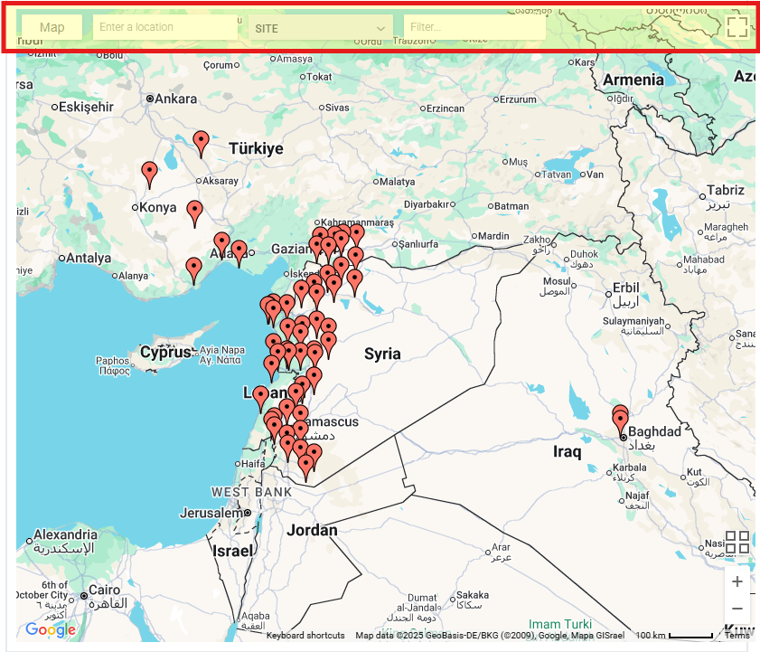Click into the Filter text box
The image size is (760, 652).
click(x=474, y=27)
